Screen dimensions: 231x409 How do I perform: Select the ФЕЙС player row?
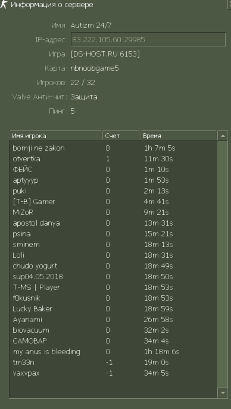(x=113, y=170)
